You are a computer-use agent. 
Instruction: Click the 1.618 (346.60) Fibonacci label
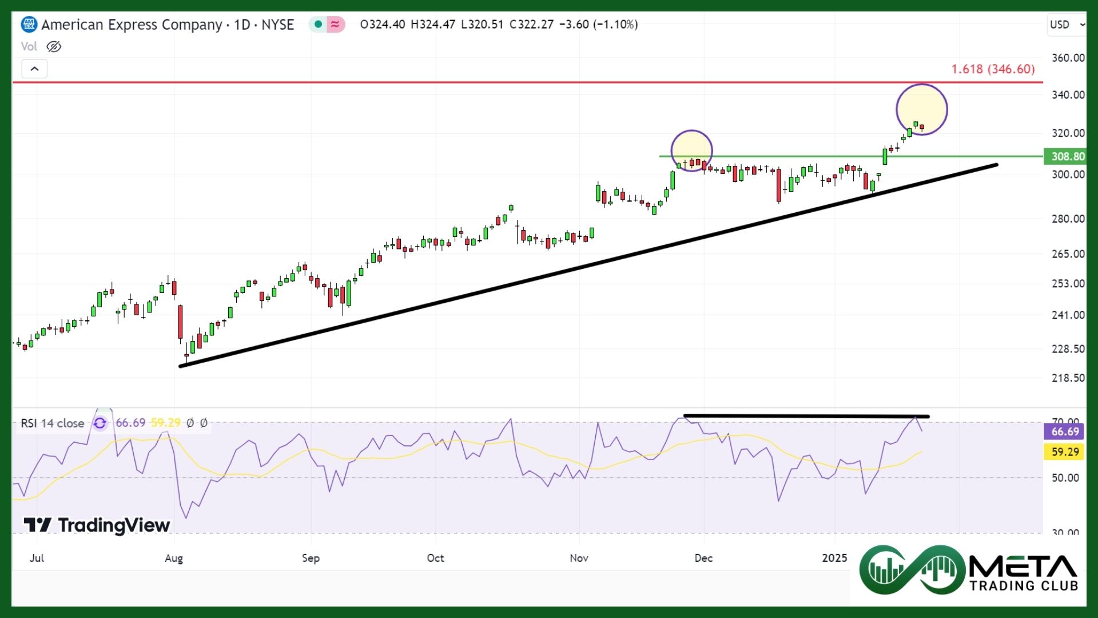pyautogui.click(x=993, y=69)
